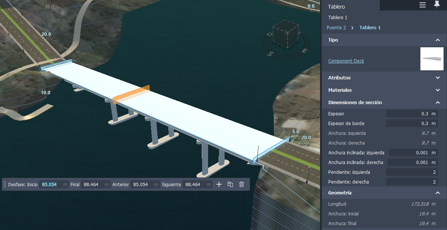Edit Anchura inclinada: izquierda field

(x=413, y=153)
